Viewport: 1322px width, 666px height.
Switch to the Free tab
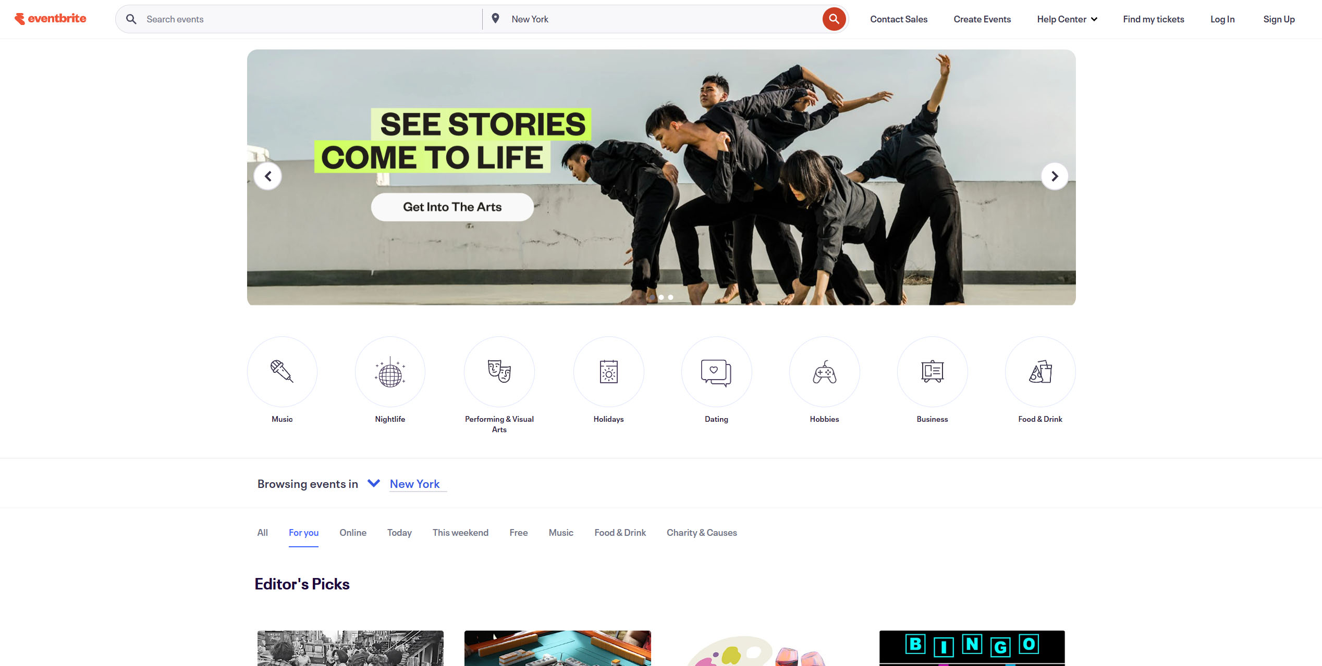(519, 533)
